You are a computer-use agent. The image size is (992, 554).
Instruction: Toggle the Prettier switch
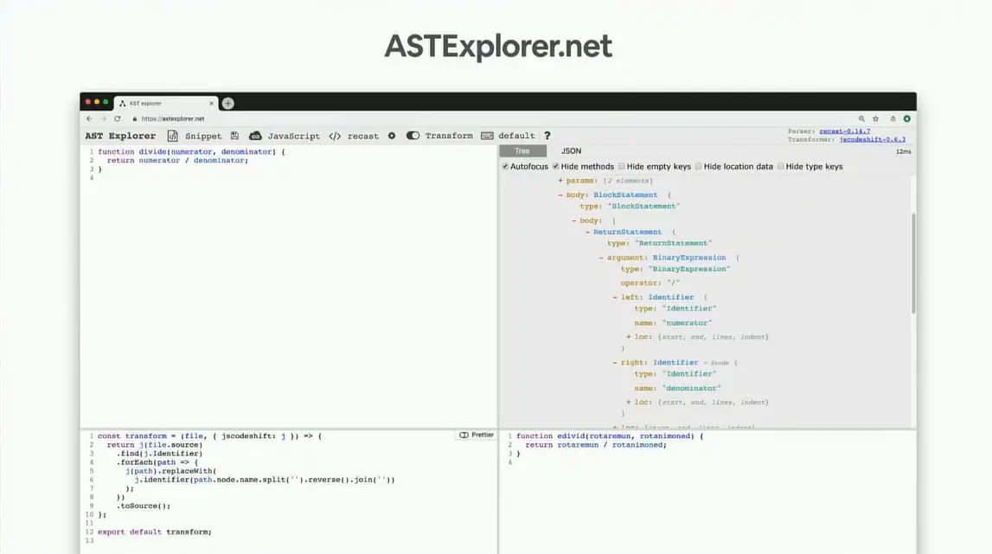pos(464,435)
